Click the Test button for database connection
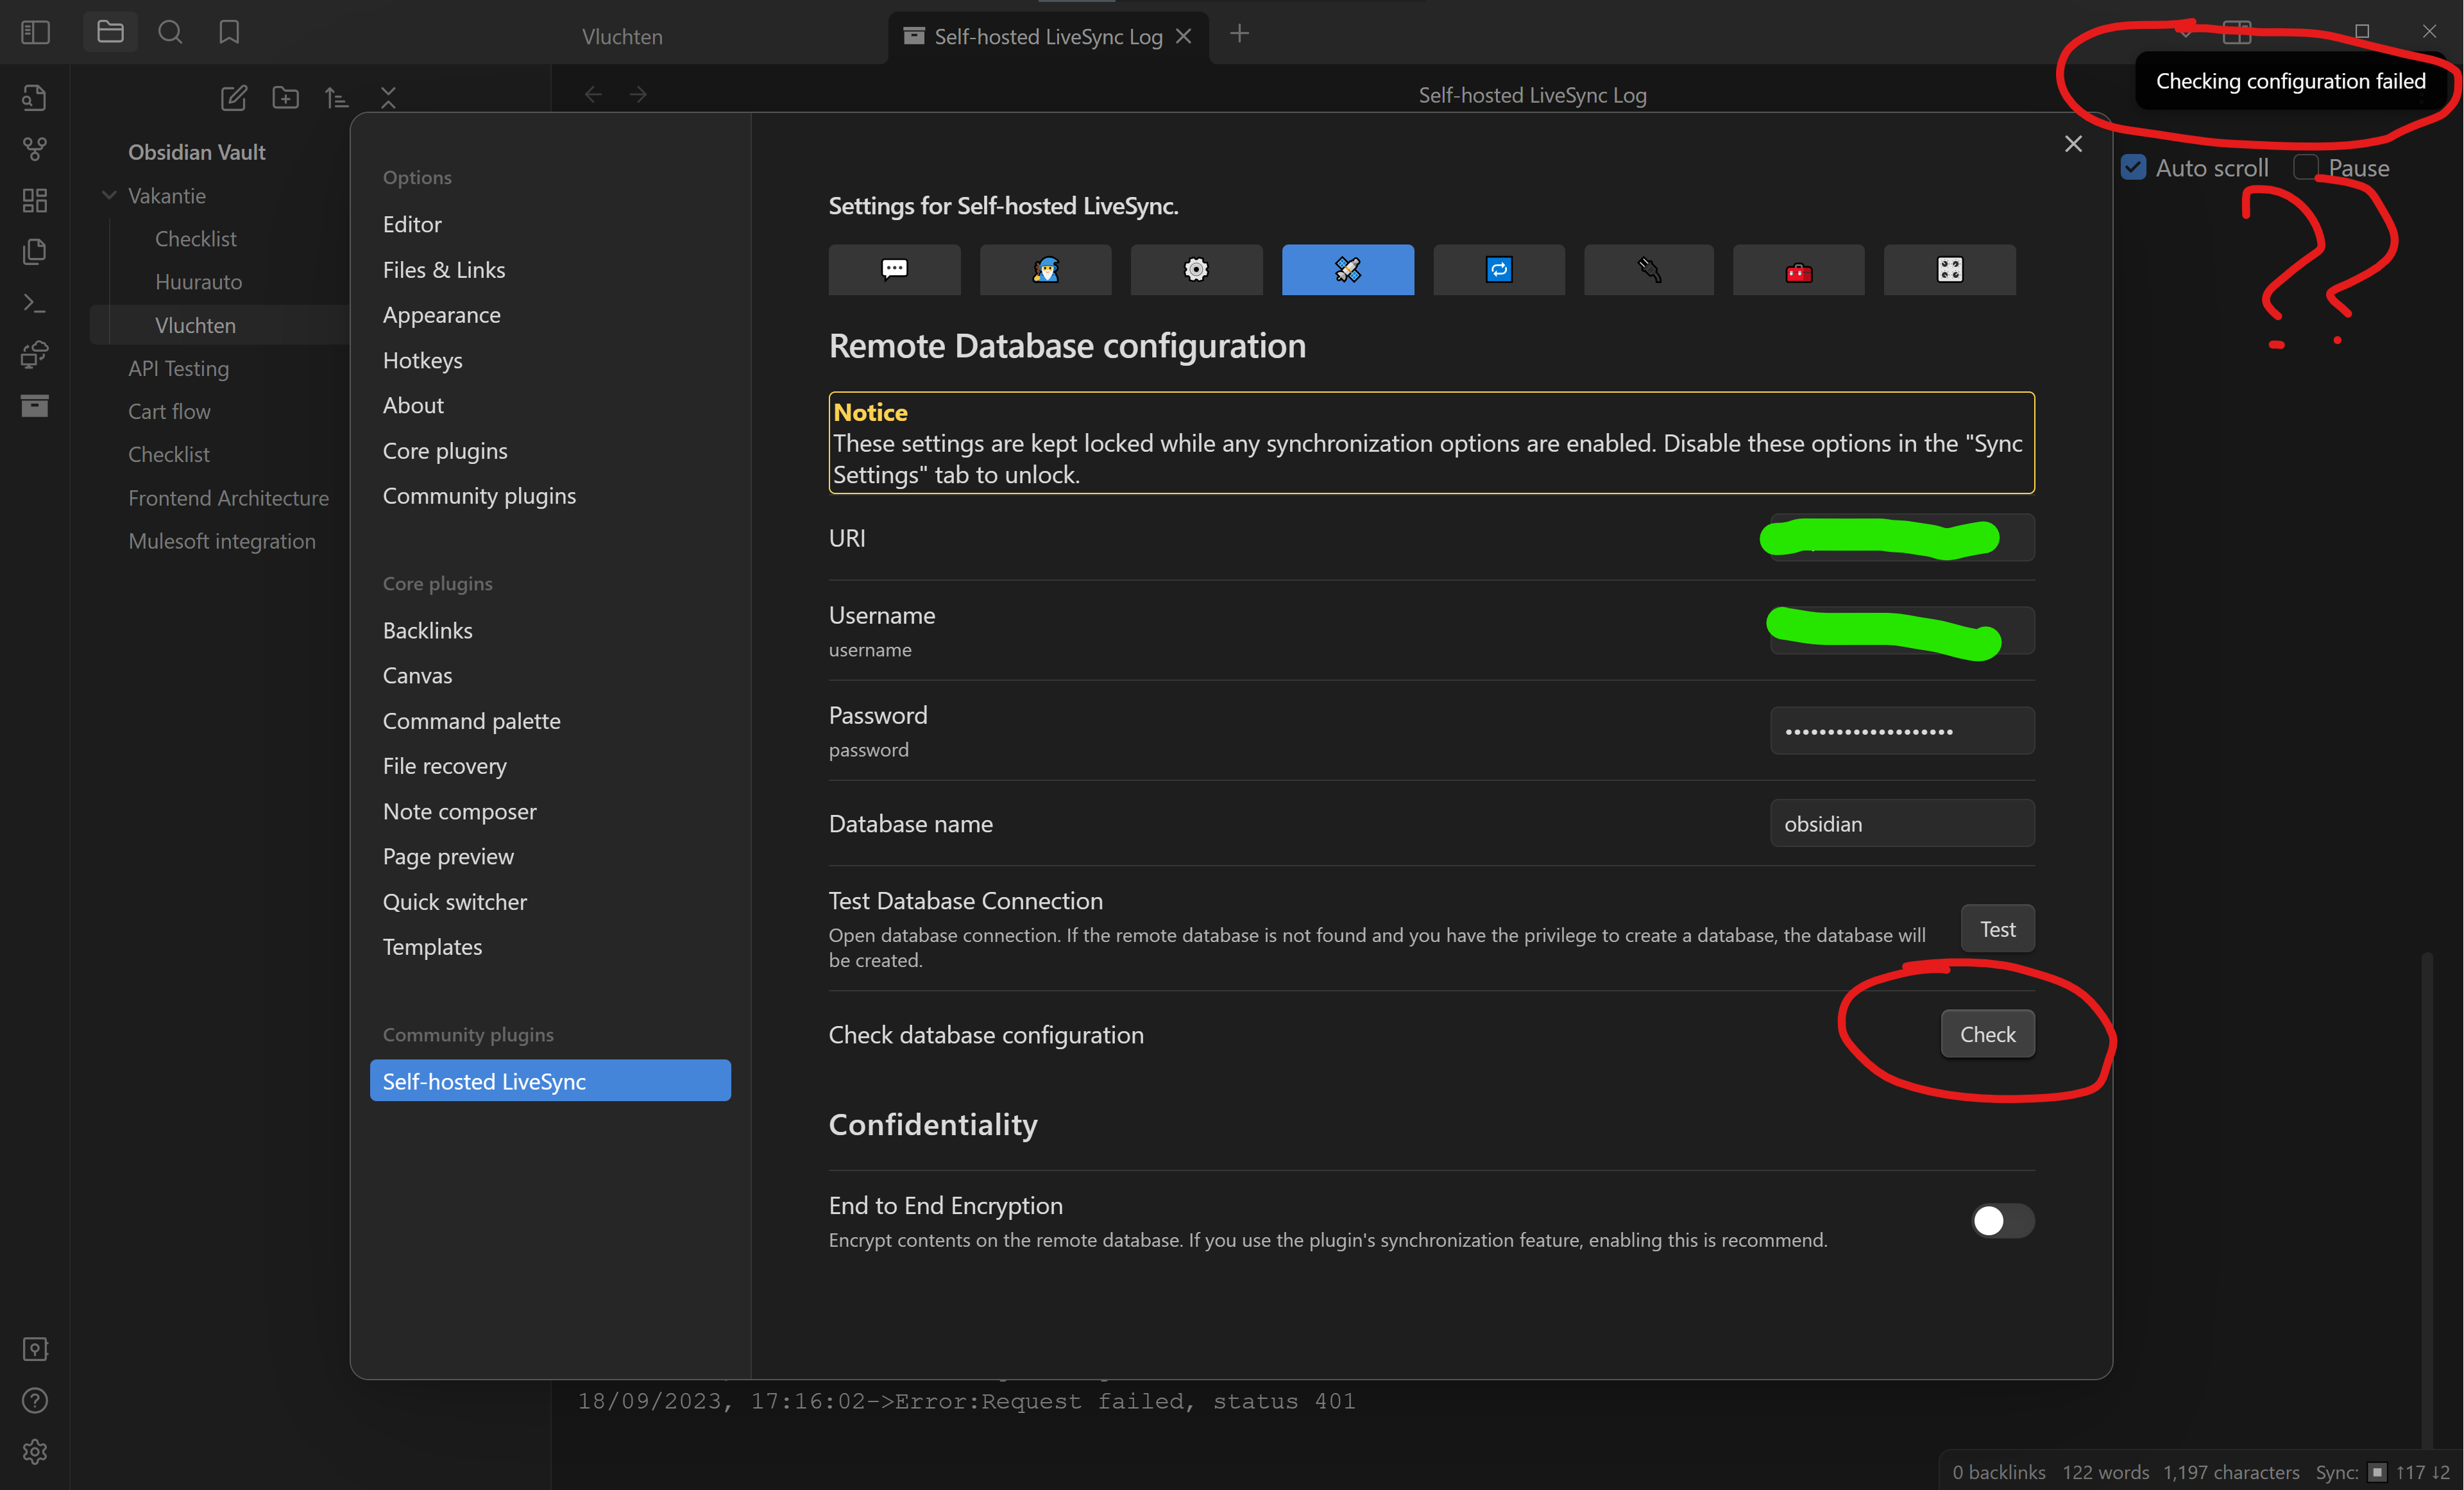Screen dimensions: 2464x1490 1996,928
